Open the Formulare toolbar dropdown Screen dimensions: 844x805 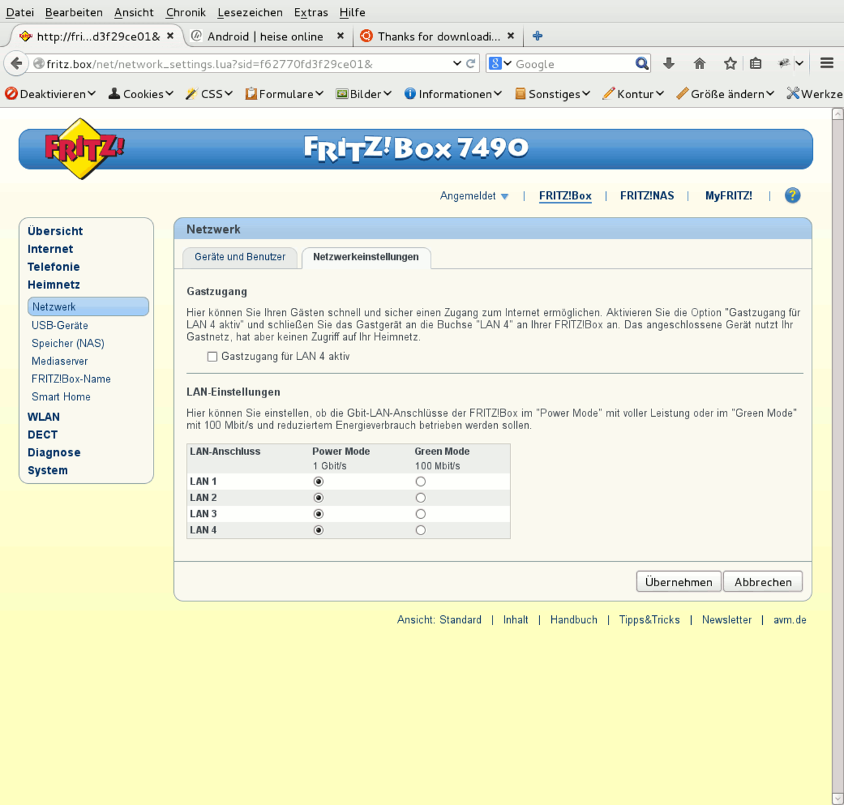pos(284,94)
